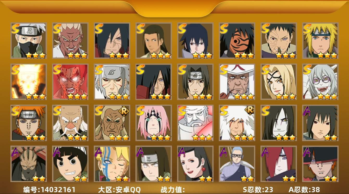
Task: Click the A忍数:38 counter text
Action: pyautogui.click(x=304, y=190)
